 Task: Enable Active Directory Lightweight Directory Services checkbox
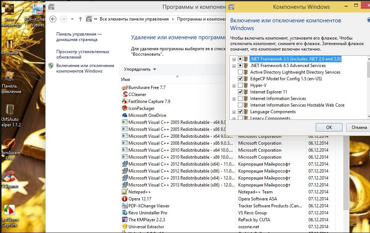click(240, 72)
